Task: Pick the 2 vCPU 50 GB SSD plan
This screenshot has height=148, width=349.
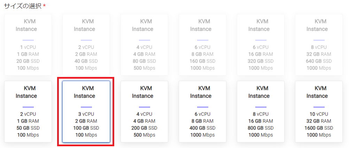Action: (28, 112)
